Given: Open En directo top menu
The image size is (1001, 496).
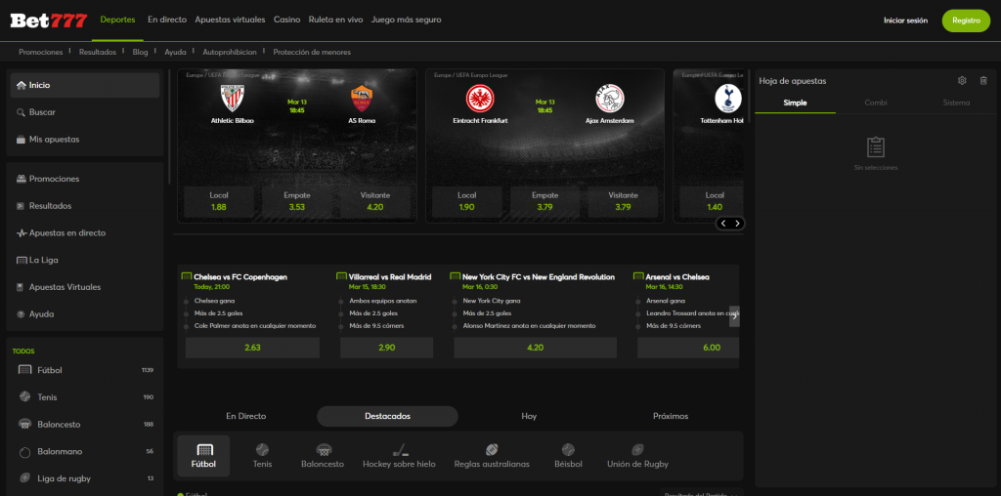Looking at the screenshot, I should click(x=167, y=20).
